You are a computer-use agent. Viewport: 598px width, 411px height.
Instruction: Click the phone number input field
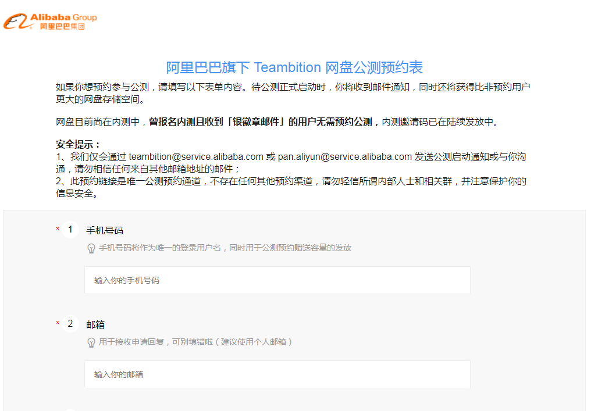click(x=277, y=280)
